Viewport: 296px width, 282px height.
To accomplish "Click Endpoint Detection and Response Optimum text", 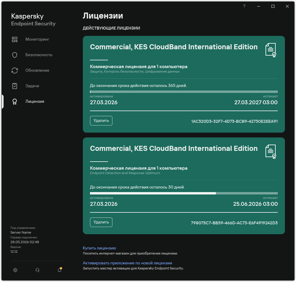I will pos(125,173).
